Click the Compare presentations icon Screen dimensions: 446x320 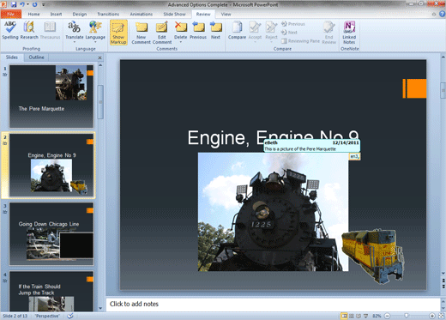click(x=237, y=30)
